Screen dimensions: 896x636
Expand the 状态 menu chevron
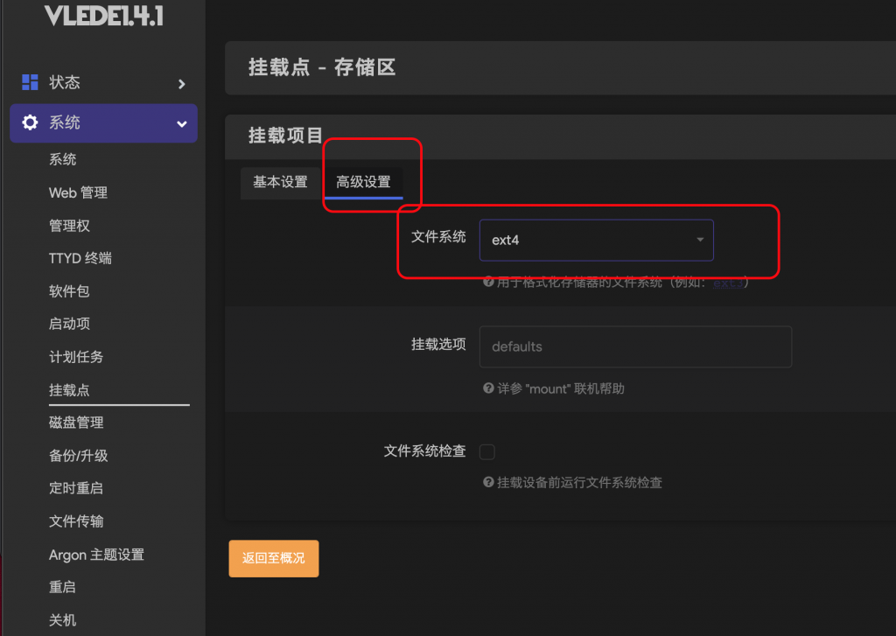(x=182, y=84)
